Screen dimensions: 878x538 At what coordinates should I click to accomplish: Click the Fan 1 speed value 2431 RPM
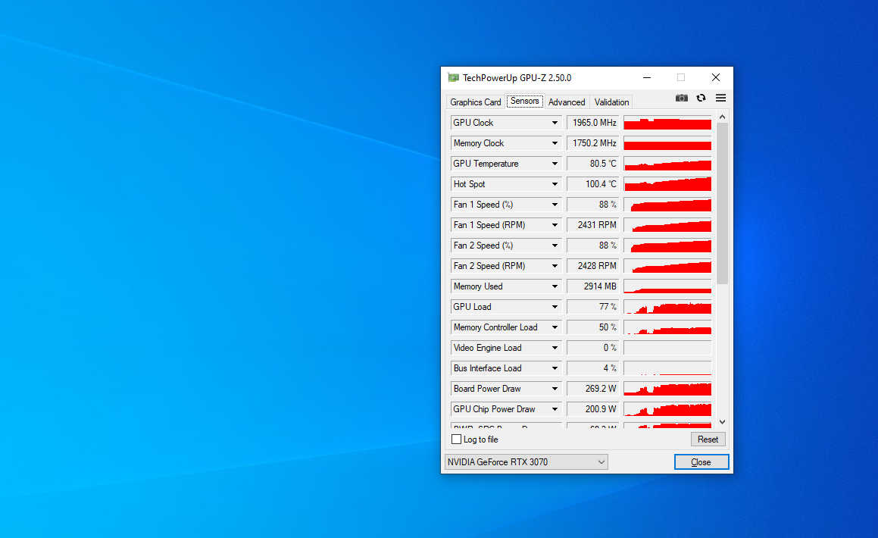(x=593, y=225)
